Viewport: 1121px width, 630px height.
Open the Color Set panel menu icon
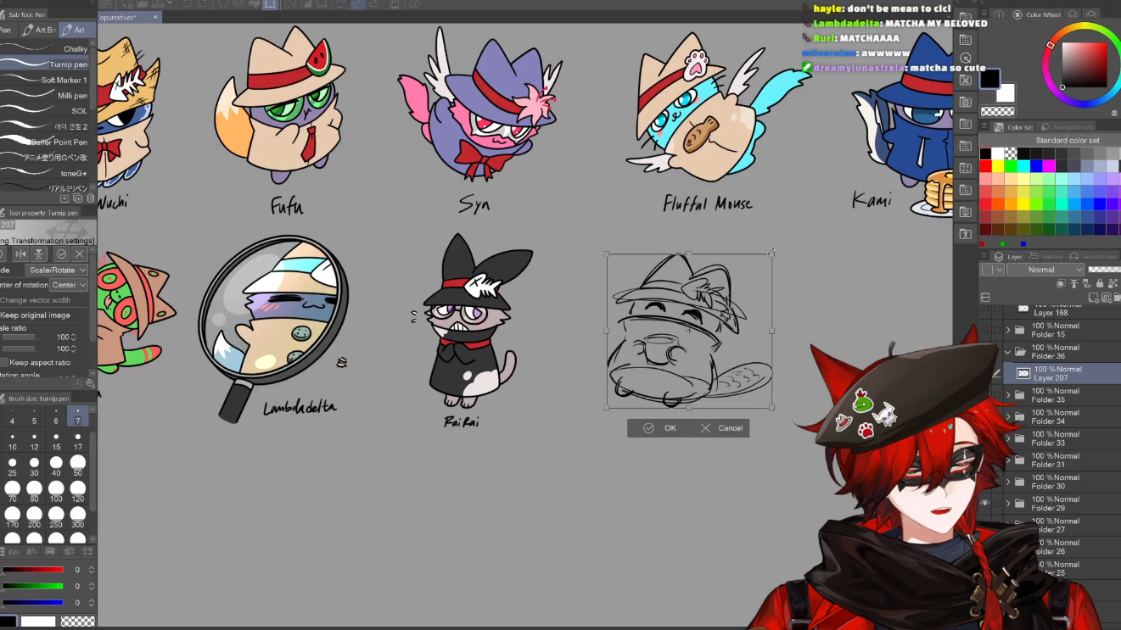pos(985,127)
